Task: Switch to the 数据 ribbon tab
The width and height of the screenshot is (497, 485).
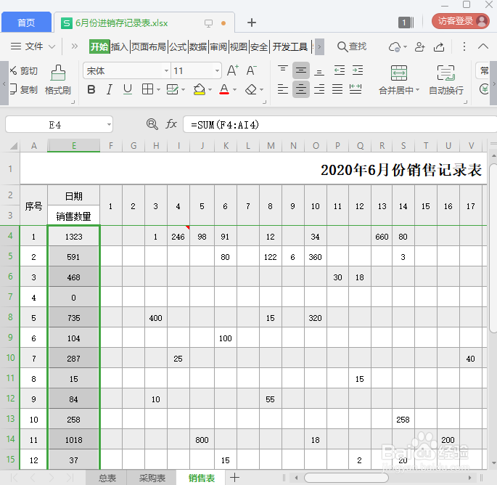Action: [x=198, y=47]
